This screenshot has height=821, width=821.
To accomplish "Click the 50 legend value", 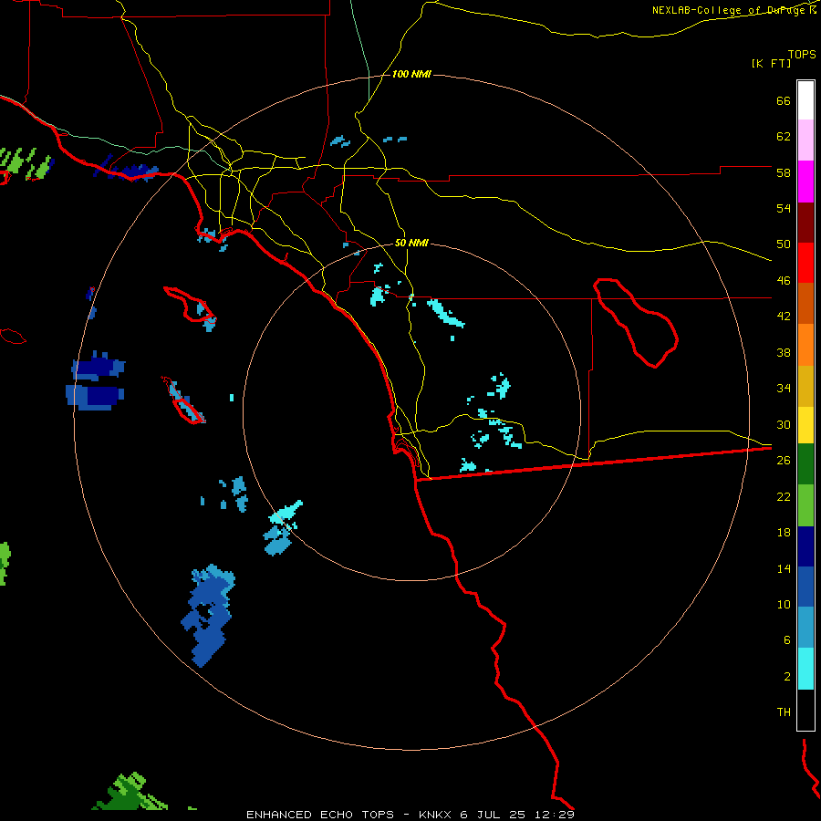I will [x=784, y=244].
